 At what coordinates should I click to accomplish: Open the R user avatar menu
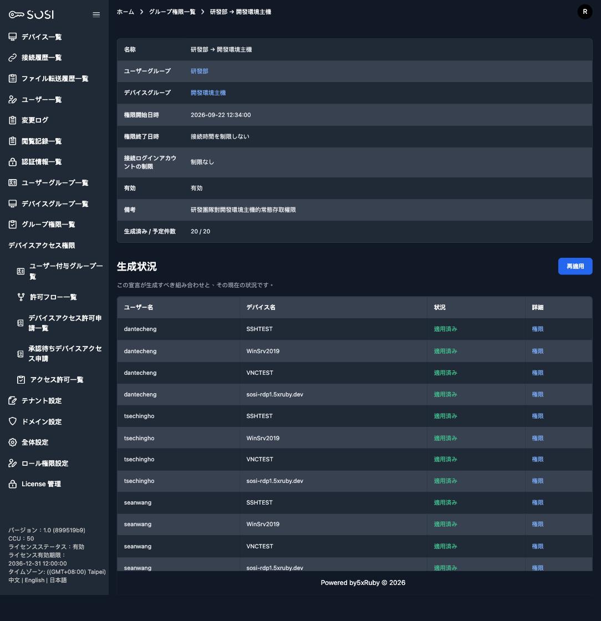pos(585,12)
